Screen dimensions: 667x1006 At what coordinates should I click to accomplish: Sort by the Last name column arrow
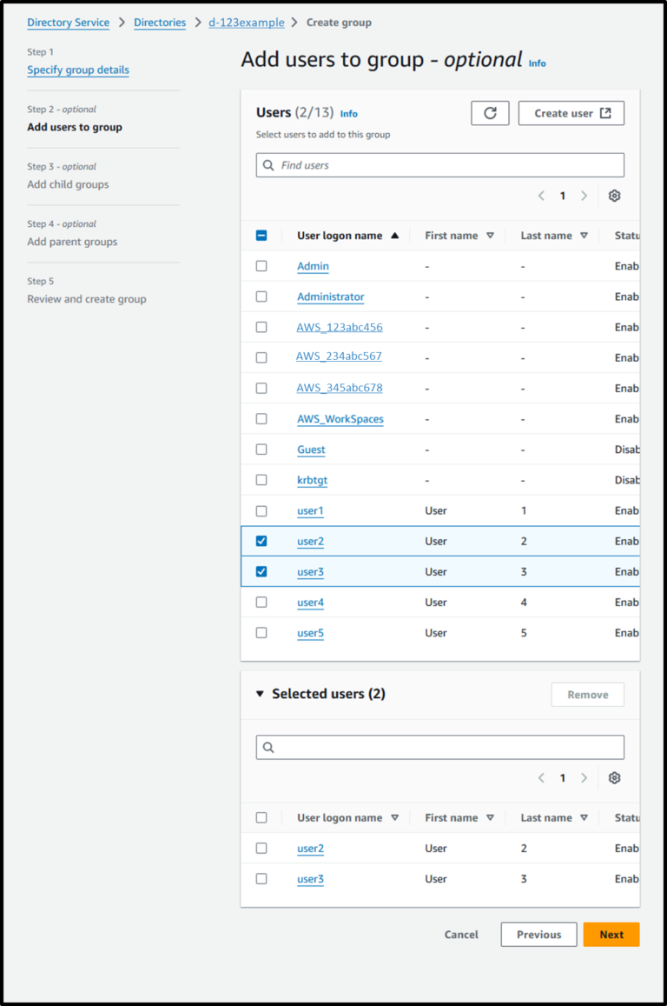tap(583, 235)
